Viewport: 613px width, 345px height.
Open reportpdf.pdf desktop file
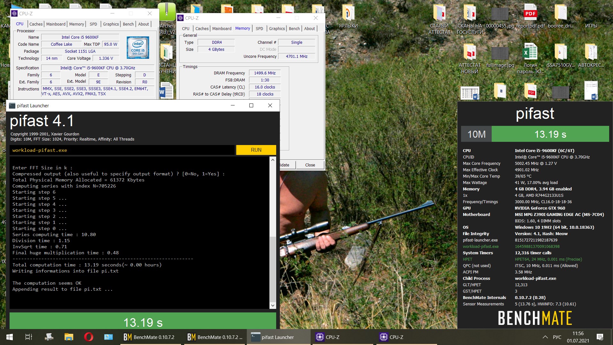point(530,16)
